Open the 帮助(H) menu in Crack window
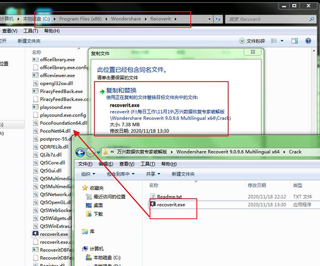 (x=169, y=164)
